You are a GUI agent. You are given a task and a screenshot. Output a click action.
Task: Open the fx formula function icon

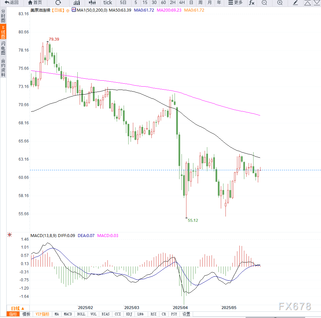(x=252, y=3)
